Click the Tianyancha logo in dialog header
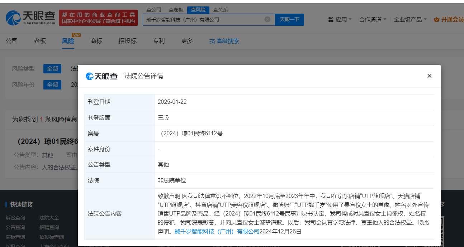The width and height of the screenshot is (464, 247). coord(102,76)
